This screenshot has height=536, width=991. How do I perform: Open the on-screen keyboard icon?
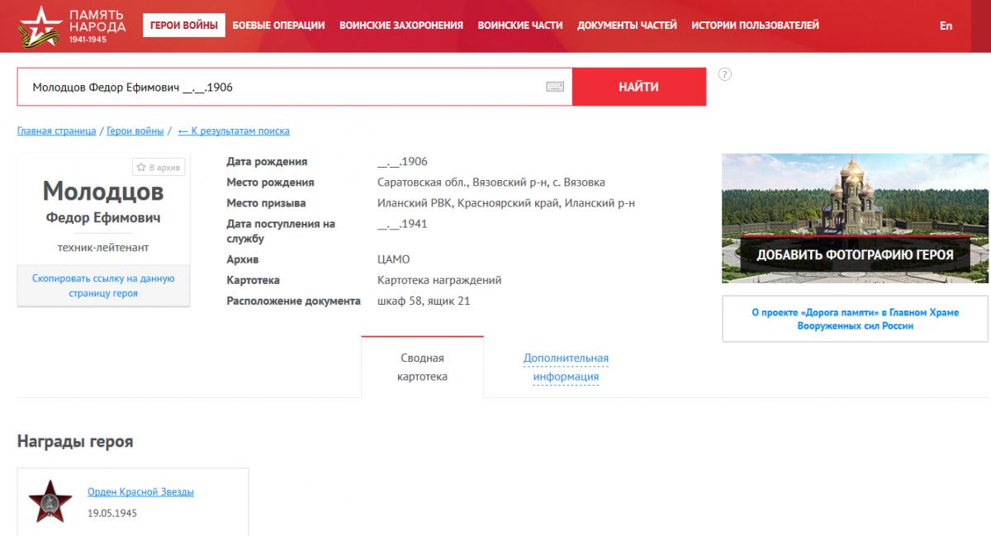click(555, 87)
